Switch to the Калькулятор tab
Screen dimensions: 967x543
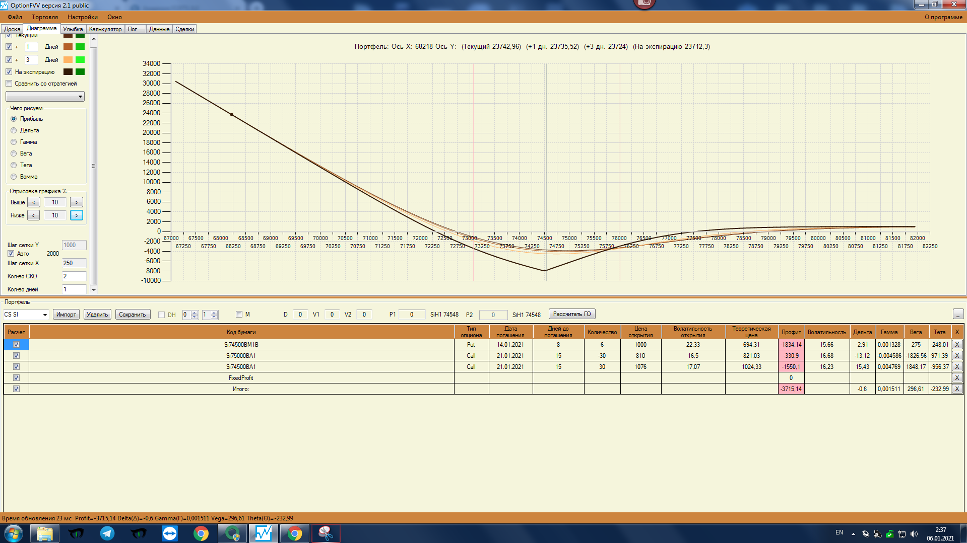[105, 29]
